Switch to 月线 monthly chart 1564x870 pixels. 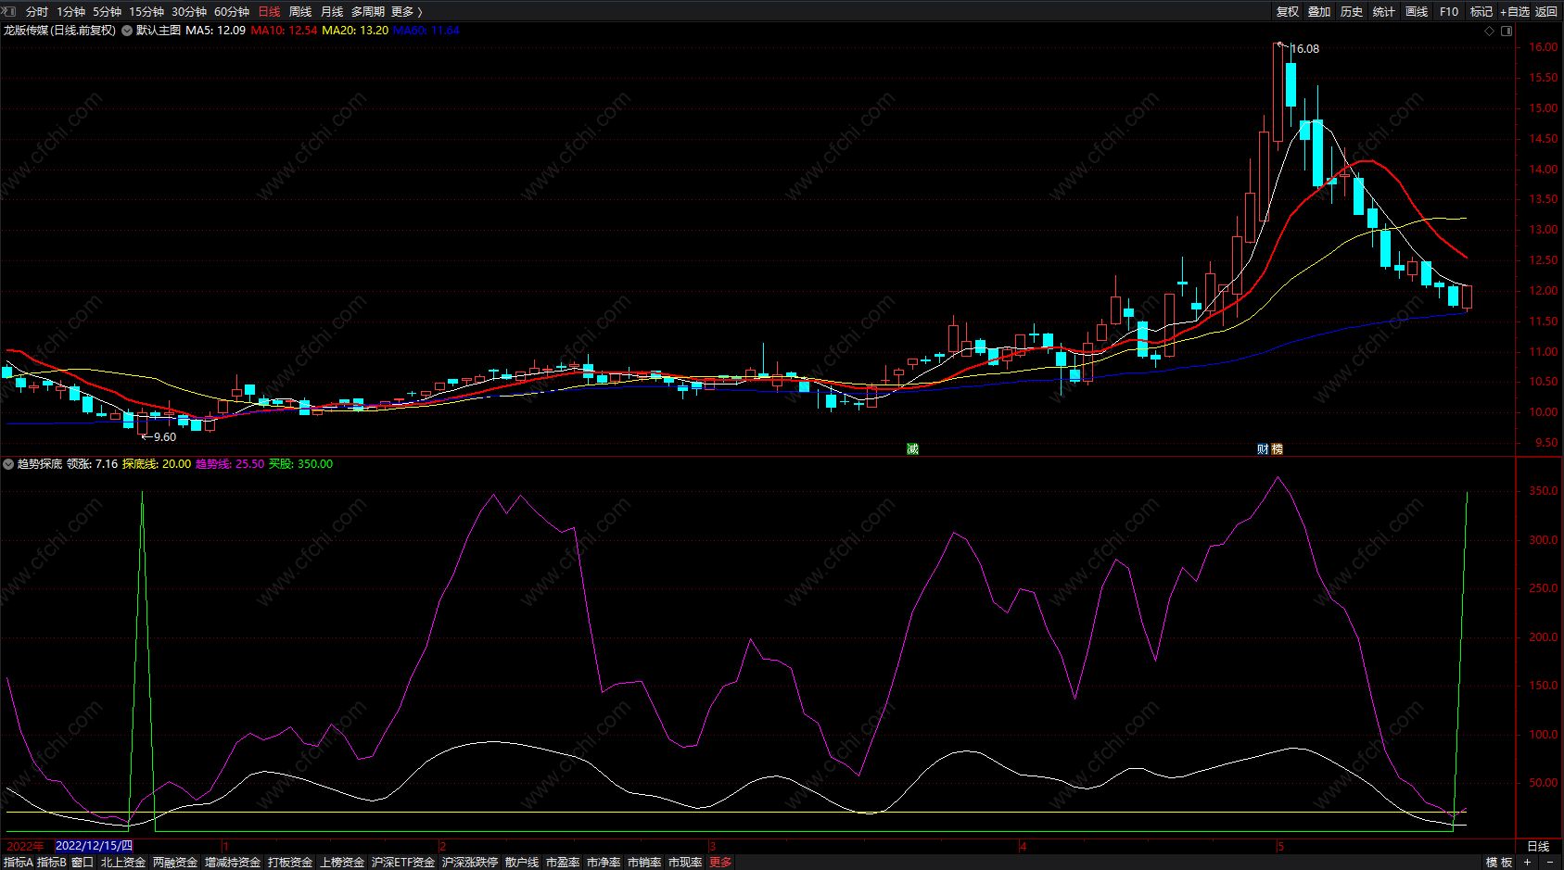point(332,12)
